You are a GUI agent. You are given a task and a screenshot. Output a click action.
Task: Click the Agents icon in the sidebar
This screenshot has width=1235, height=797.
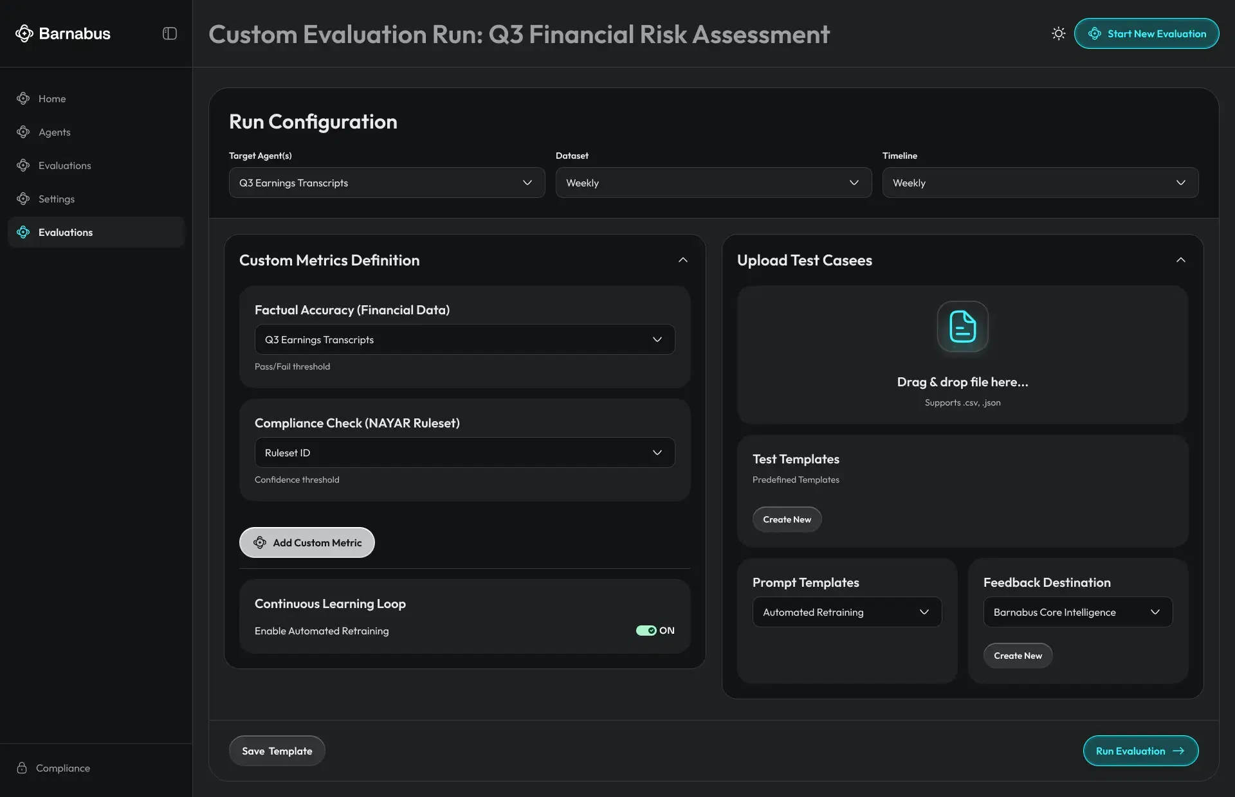(x=23, y=132)
